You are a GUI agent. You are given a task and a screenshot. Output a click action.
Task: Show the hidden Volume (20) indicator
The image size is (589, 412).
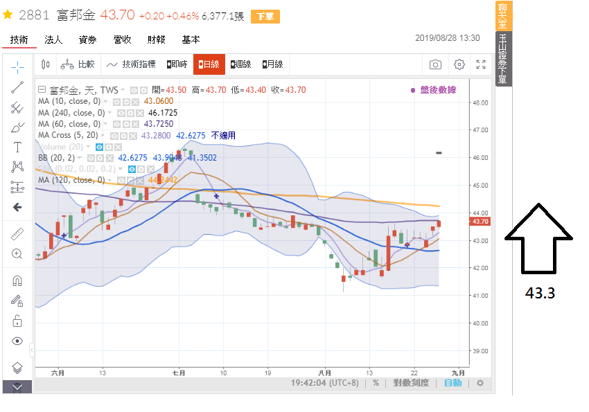click(99, 147)
